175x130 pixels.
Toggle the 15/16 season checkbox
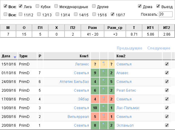coord(94,14)
